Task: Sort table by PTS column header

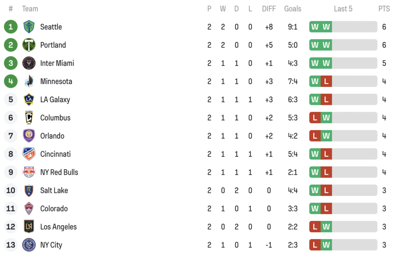Action: [x=384, y=9]
